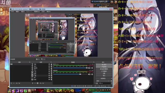Toggle visibility eye of the first text source
The width and height of the screenshot is (165, 93).
pyautogui.click(x=49, y=64)
